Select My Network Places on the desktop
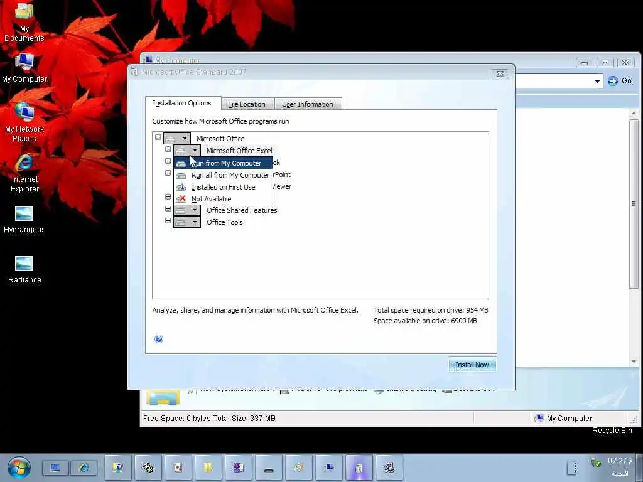 24,122
